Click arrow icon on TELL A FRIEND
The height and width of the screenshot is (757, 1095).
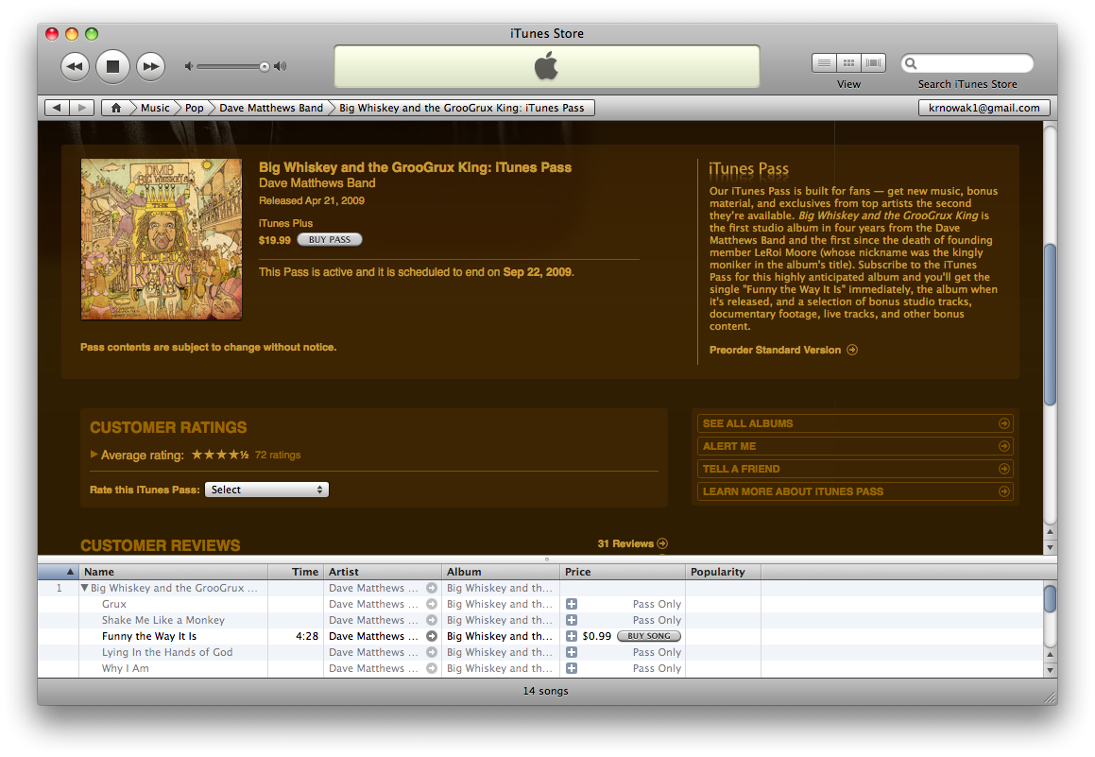[1004, 469]
